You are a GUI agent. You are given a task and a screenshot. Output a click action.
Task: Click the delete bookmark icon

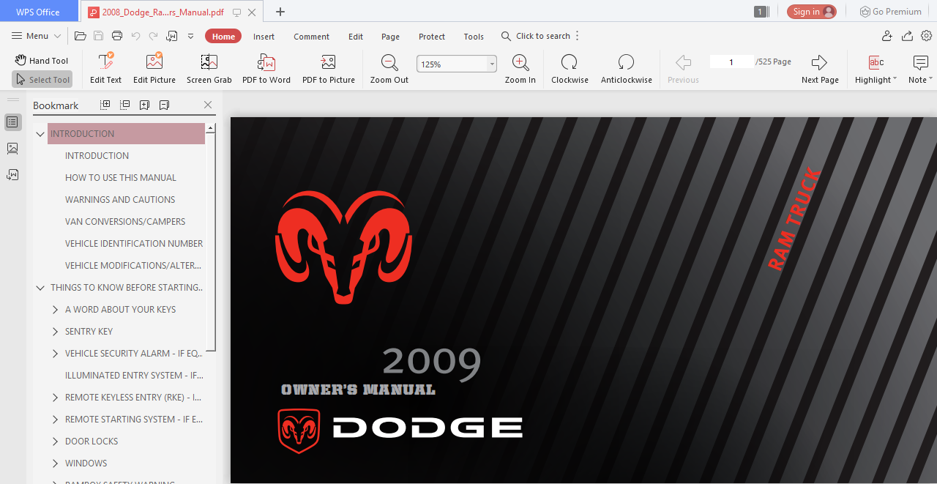tap(164, 105)
